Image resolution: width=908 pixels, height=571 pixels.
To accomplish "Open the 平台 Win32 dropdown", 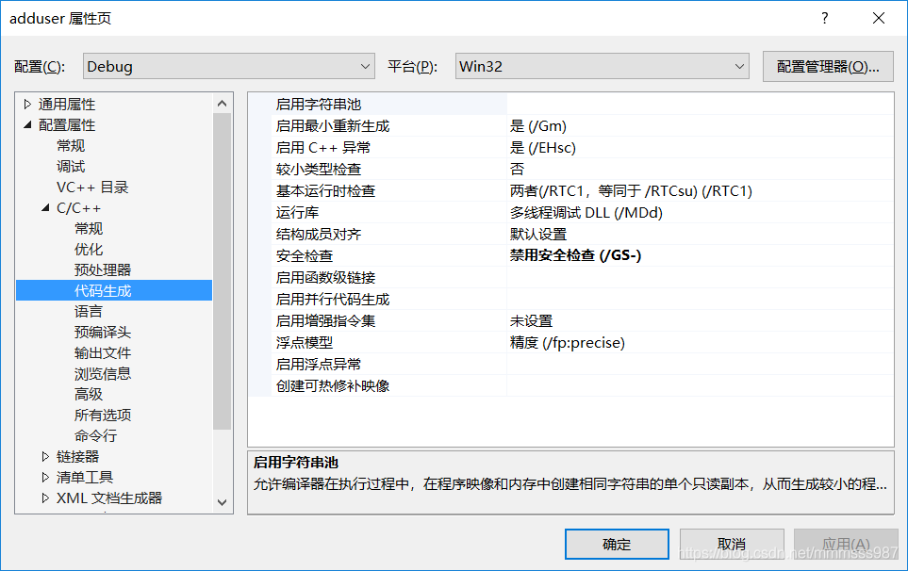I will point(603,67).
